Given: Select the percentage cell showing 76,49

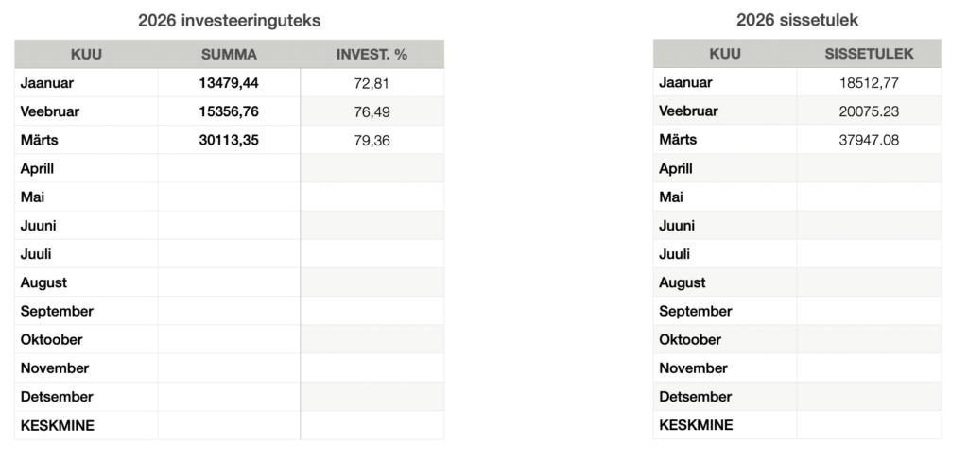Looking at the screenshot, I should click(x=372, y=111).
